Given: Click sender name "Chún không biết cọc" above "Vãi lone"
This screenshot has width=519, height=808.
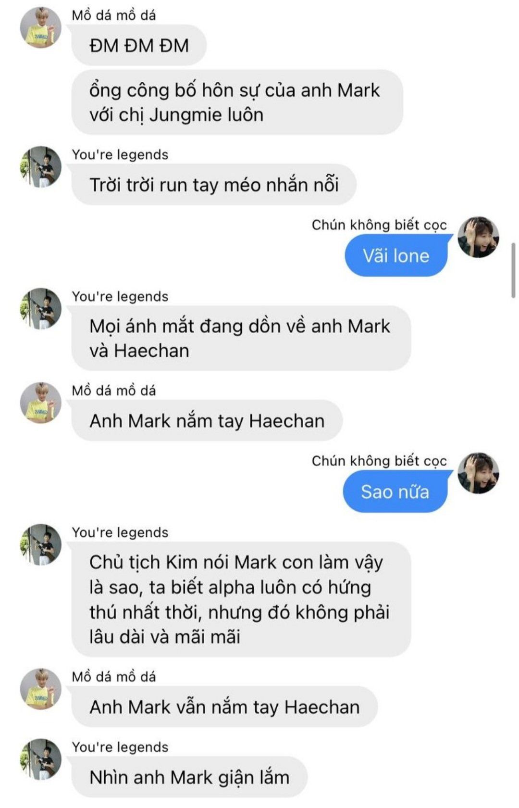Looking at the screenshot, I should 379,225.
